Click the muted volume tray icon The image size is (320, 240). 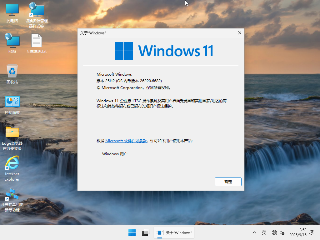point(282,232)
